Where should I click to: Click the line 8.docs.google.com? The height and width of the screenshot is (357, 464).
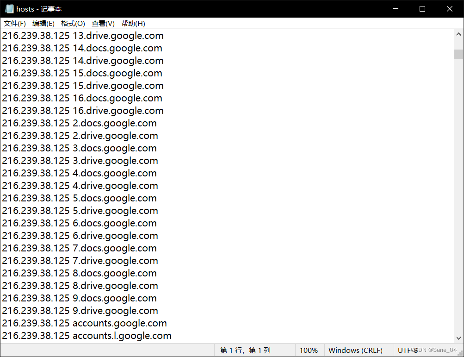click(79, 273)
